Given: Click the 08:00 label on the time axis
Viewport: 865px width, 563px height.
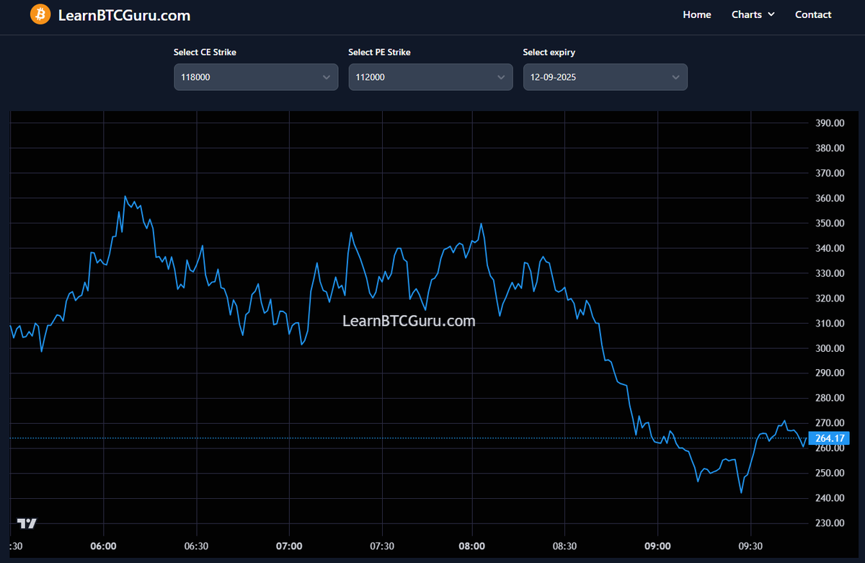Looking at the screenshot, I should tap(472, 546).
